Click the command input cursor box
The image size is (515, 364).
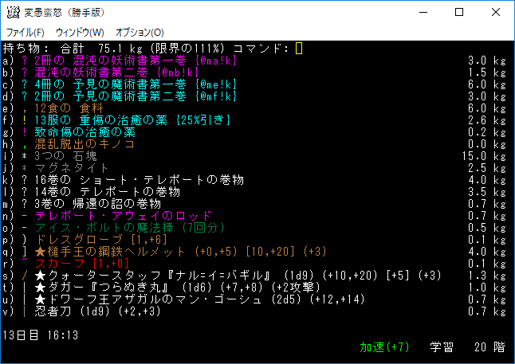click(x=299, y=49)
